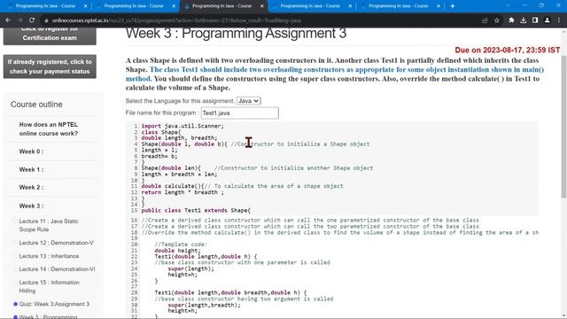567x319 pixels.
Task: Close the fifth Programming In Java tab
Action: [439, 6]
